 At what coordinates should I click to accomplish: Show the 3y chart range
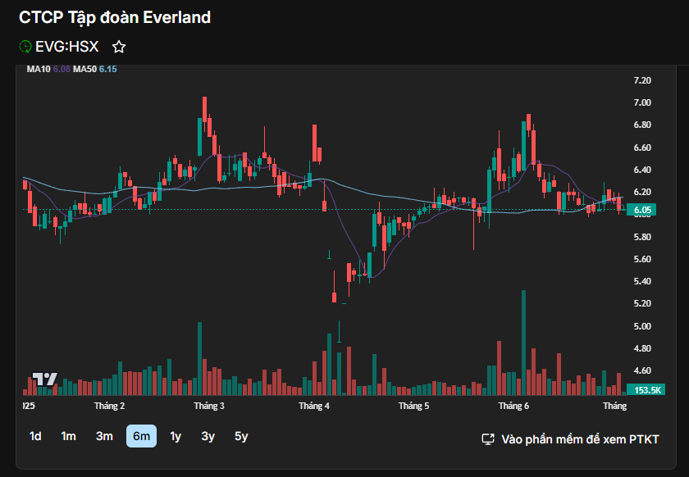tap(208, 436)
